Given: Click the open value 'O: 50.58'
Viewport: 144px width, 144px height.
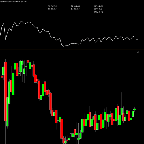Looking at the screenshot, I should pyautogui.click(x=52, y=6).
